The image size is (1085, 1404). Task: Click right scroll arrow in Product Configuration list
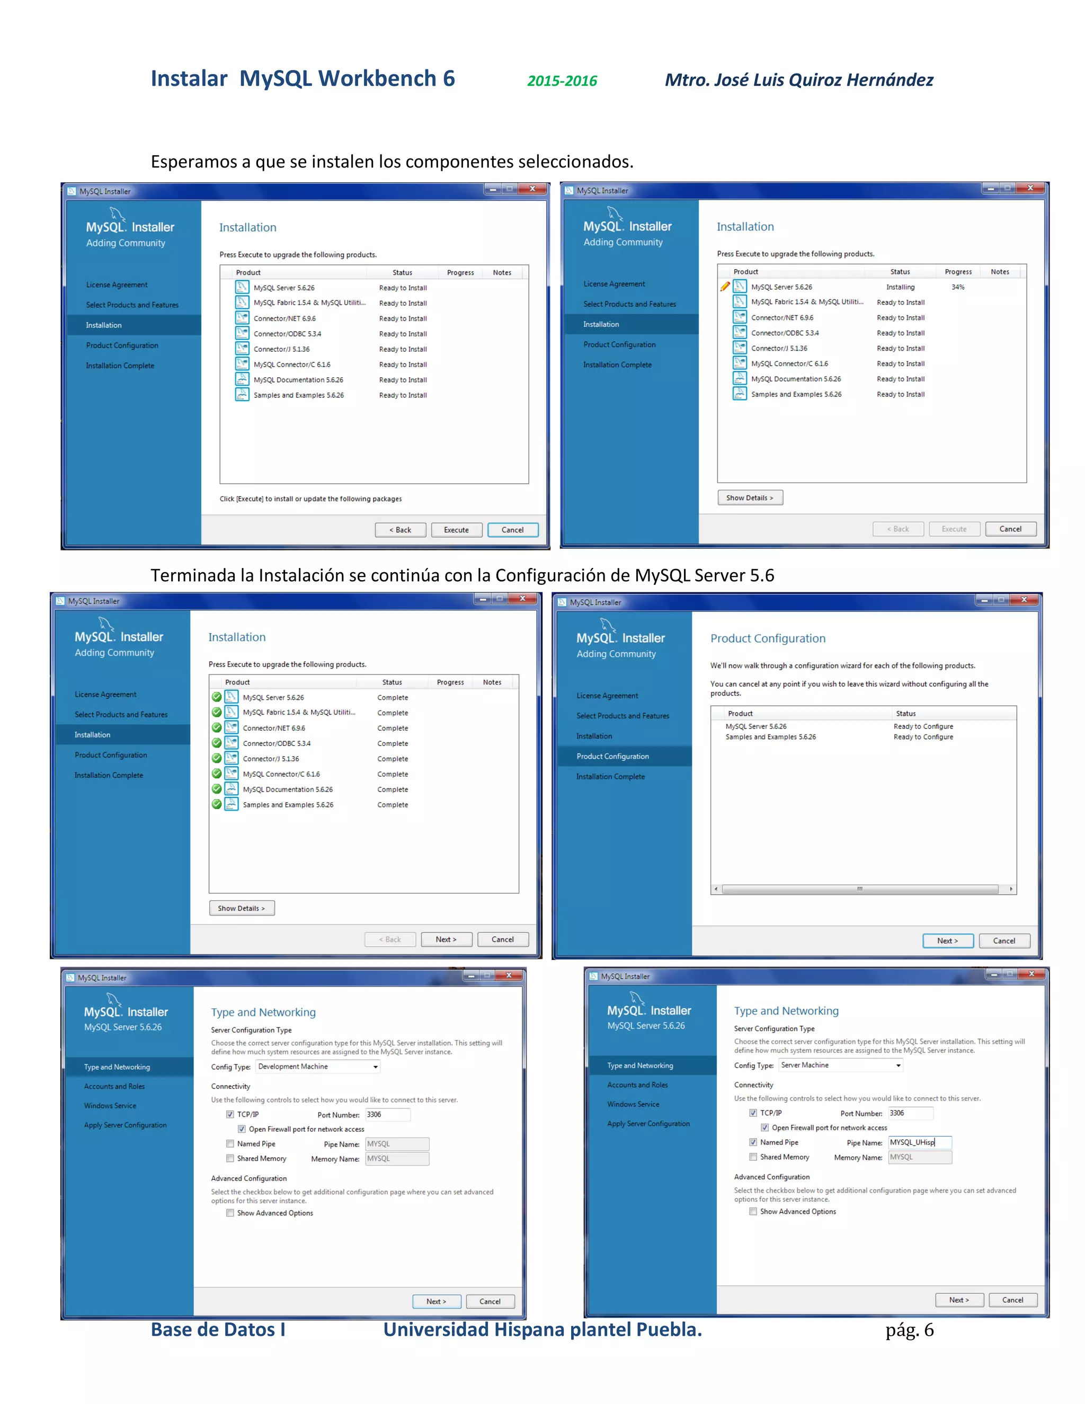point(1011,890)
